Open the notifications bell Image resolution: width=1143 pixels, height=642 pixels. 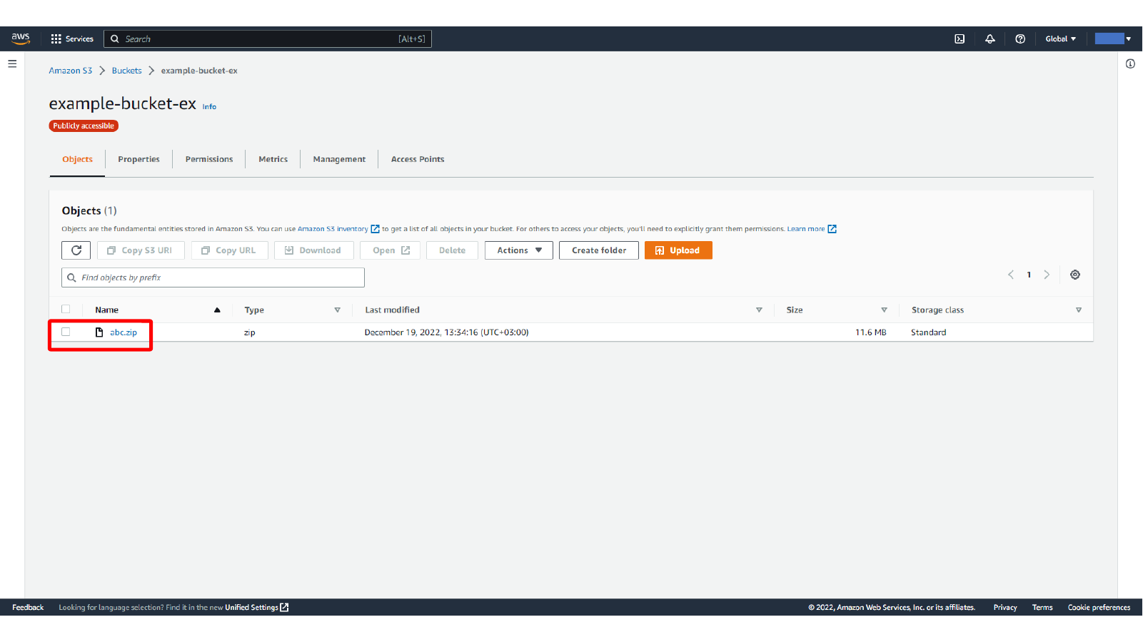[x=990, y=39]
